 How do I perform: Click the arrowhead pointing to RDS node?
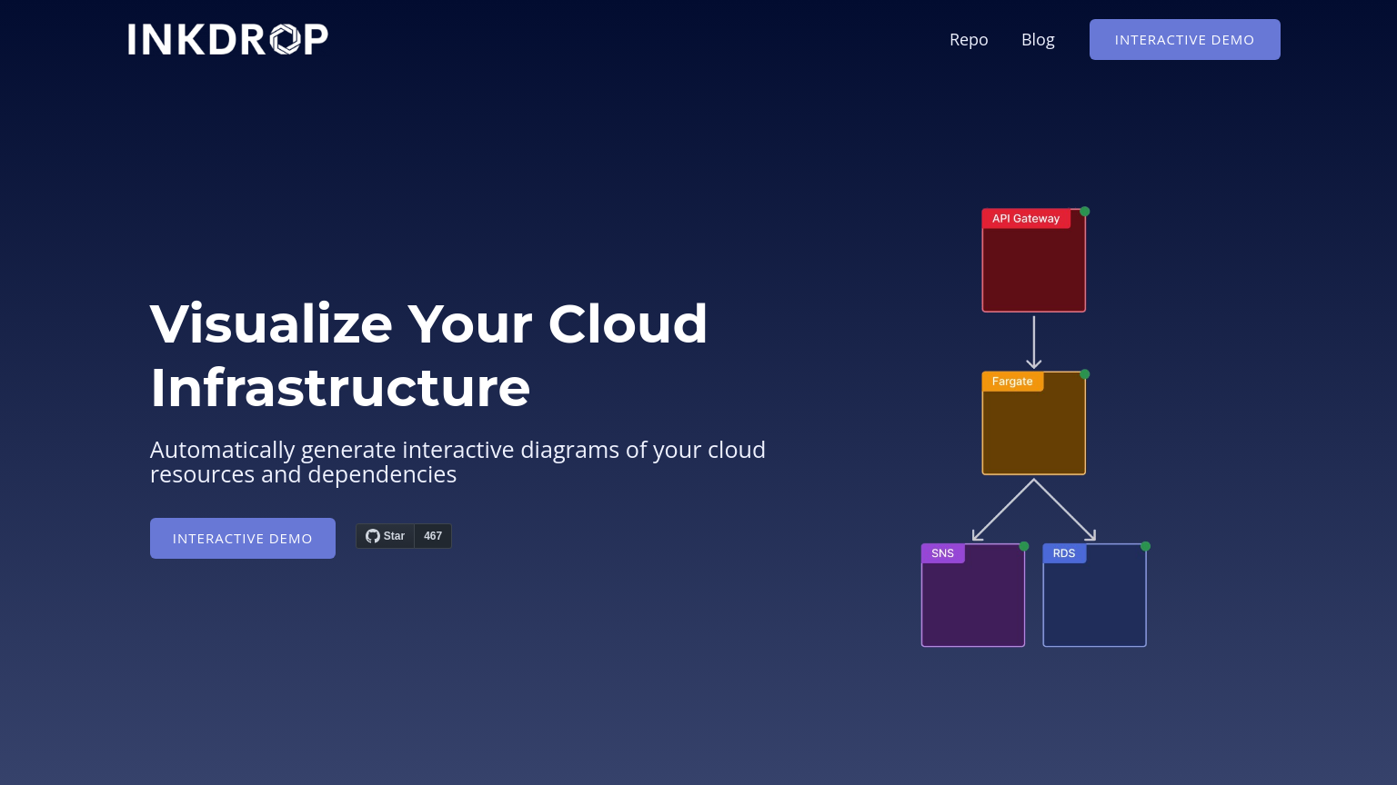(x=1090, y=536)
